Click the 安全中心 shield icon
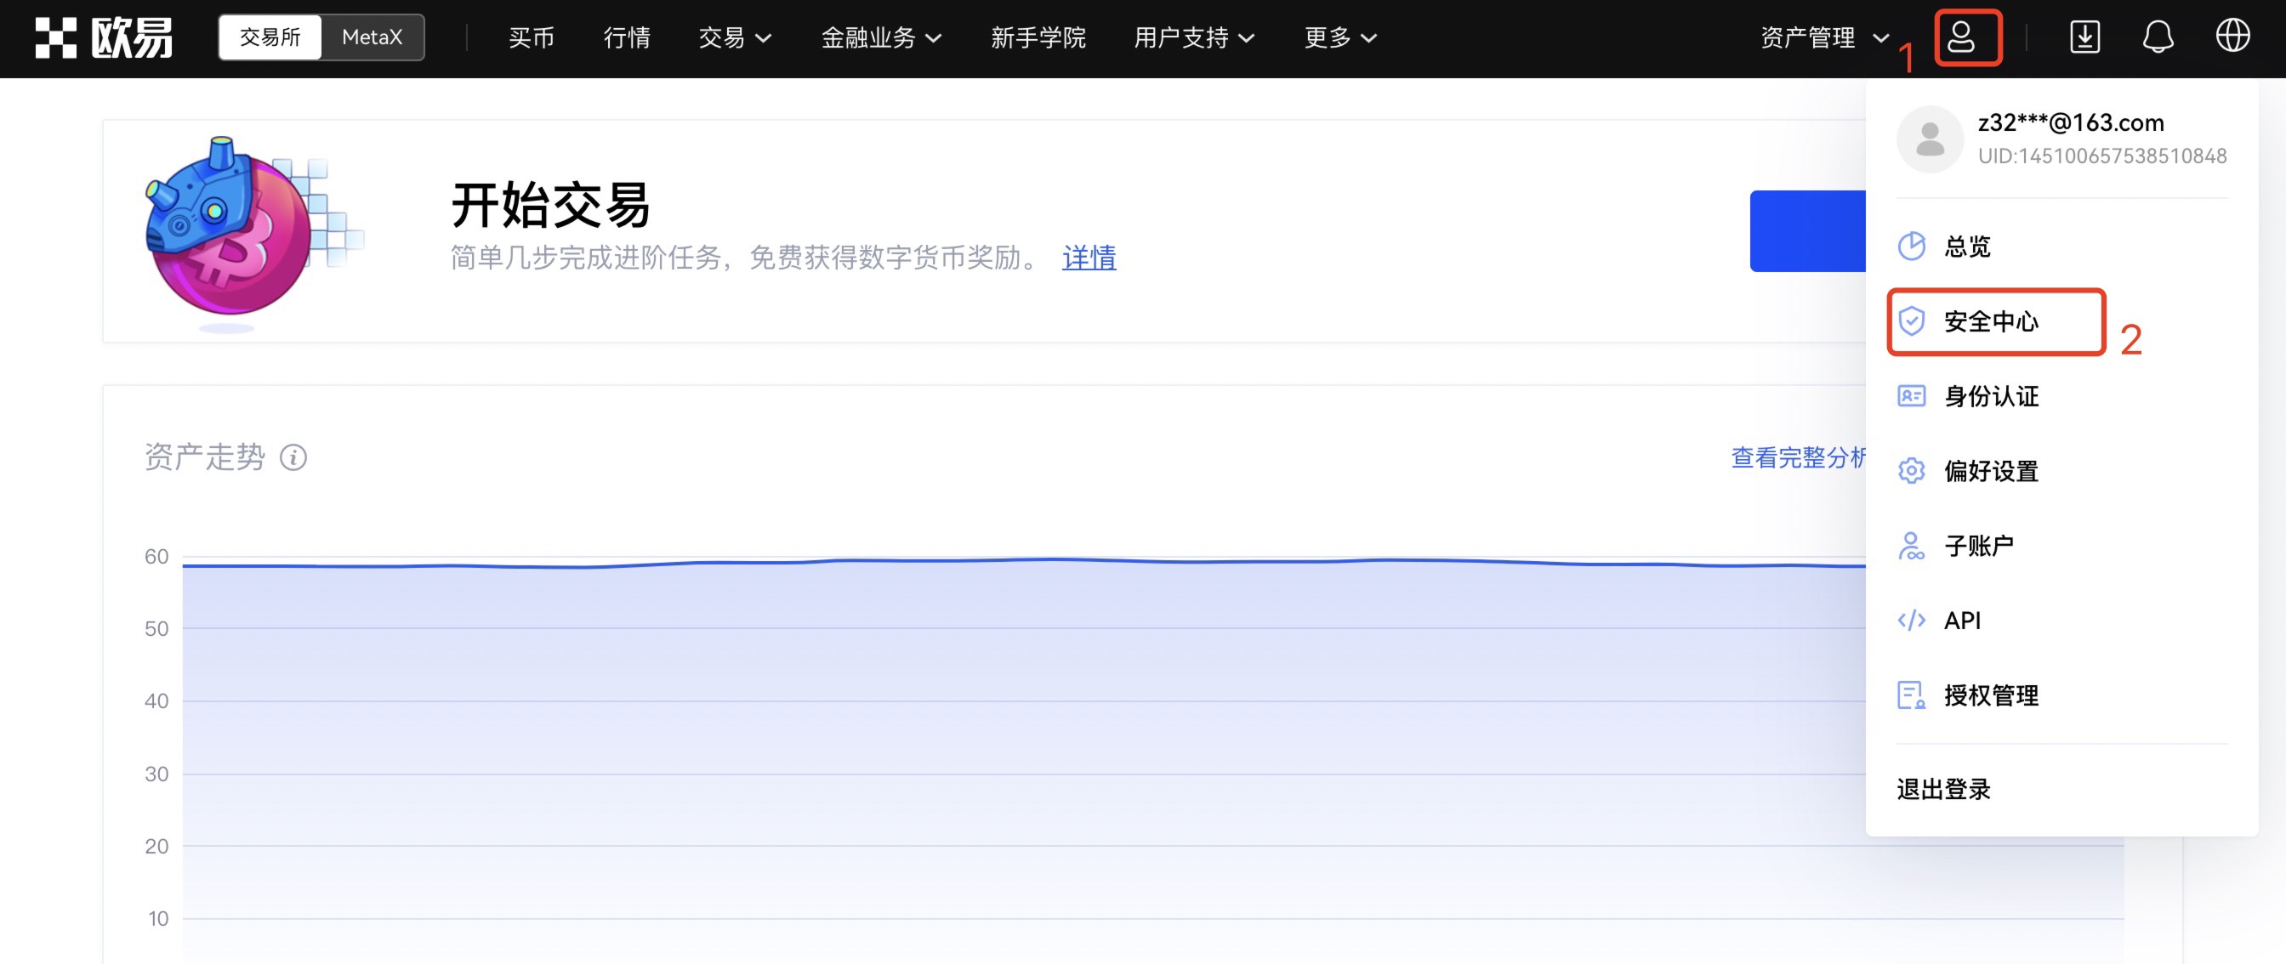The image size is (2286, 964). [x=1912, y=321]
